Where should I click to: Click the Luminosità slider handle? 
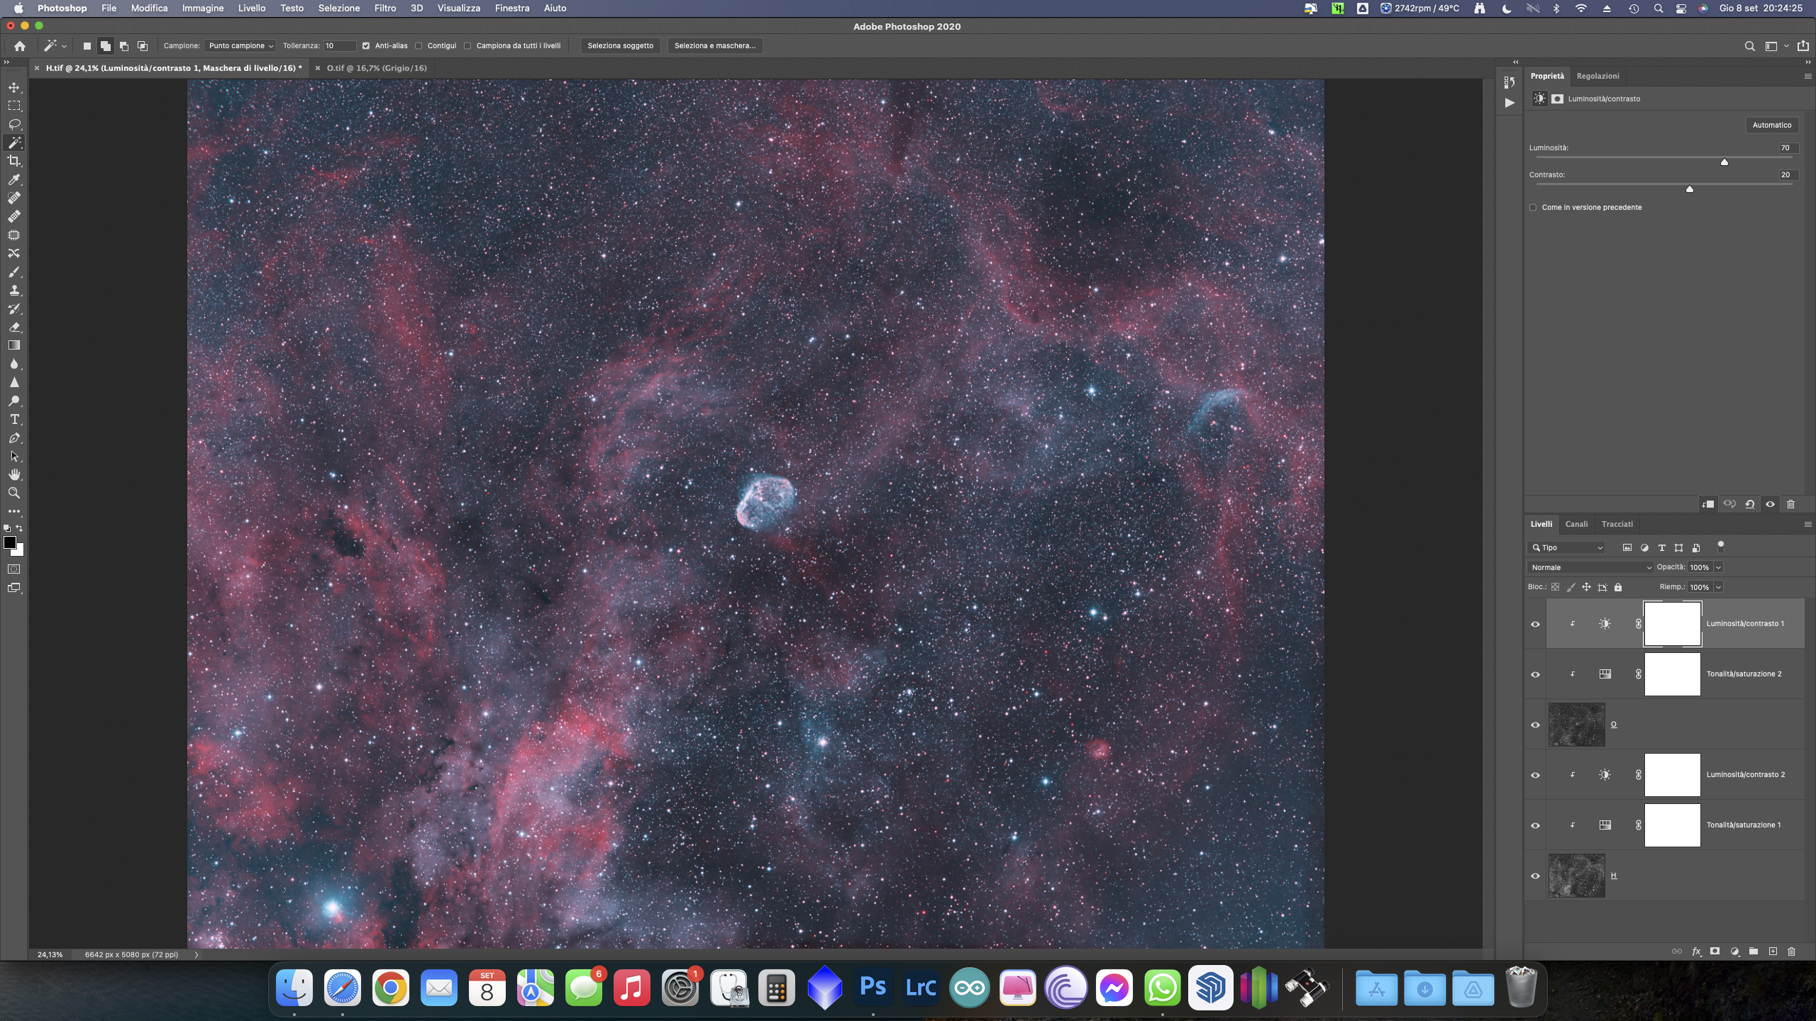point(1724,162)
